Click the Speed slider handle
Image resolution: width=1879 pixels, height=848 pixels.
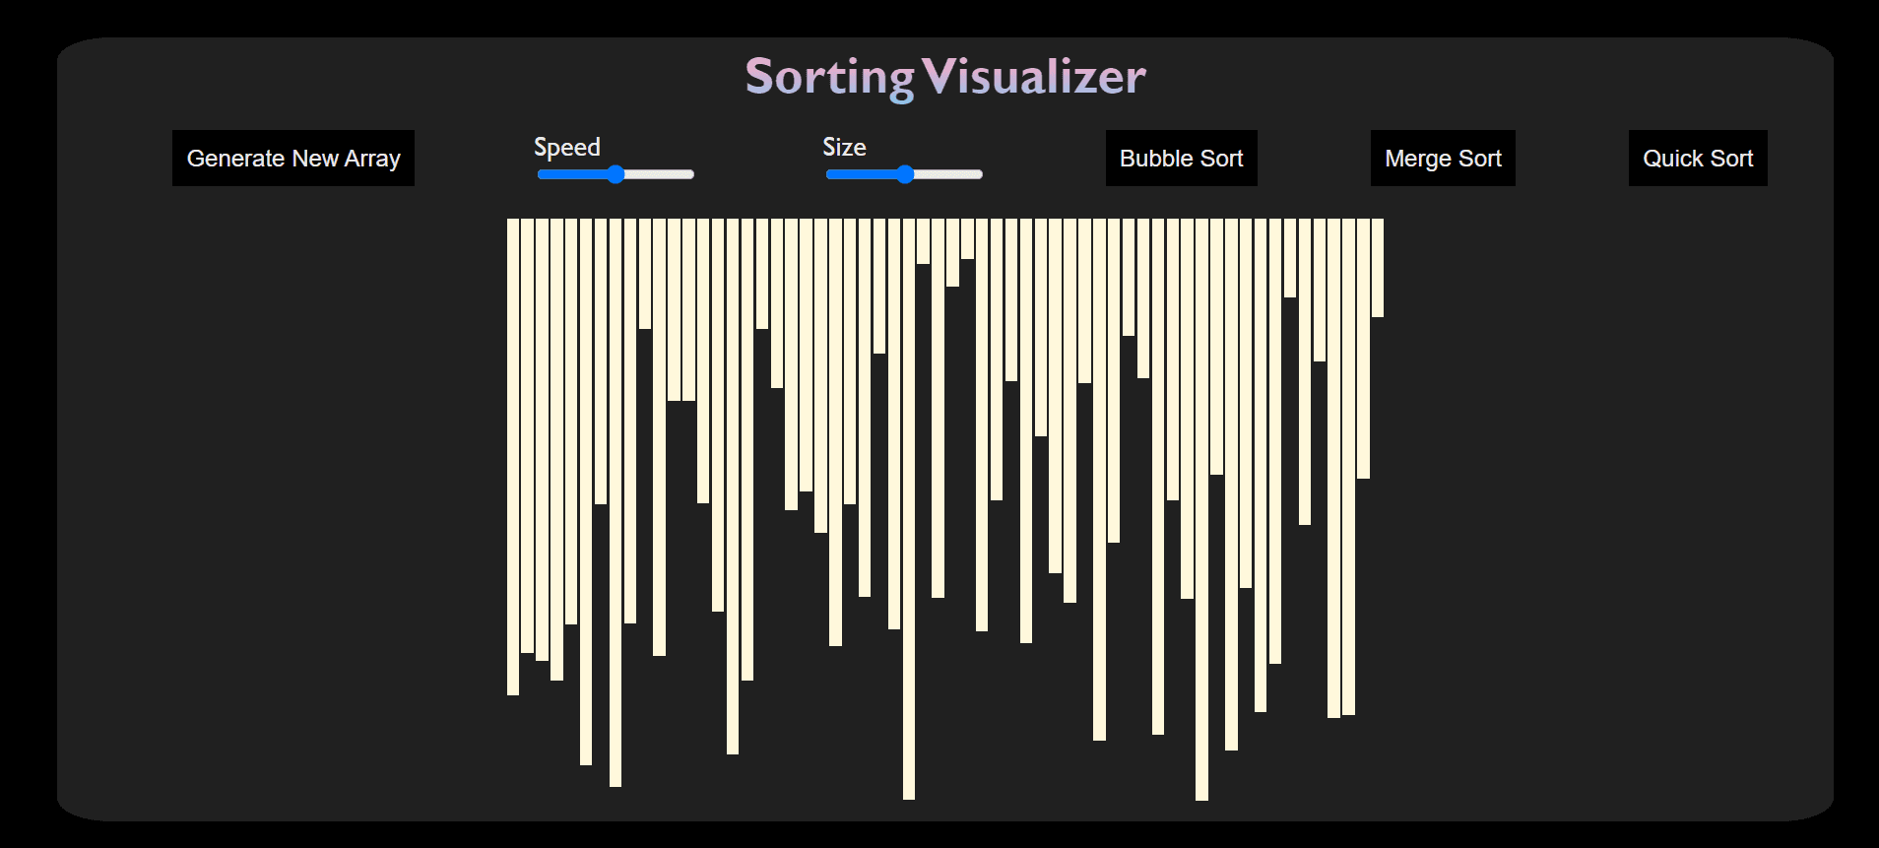[x=616, y=174]
